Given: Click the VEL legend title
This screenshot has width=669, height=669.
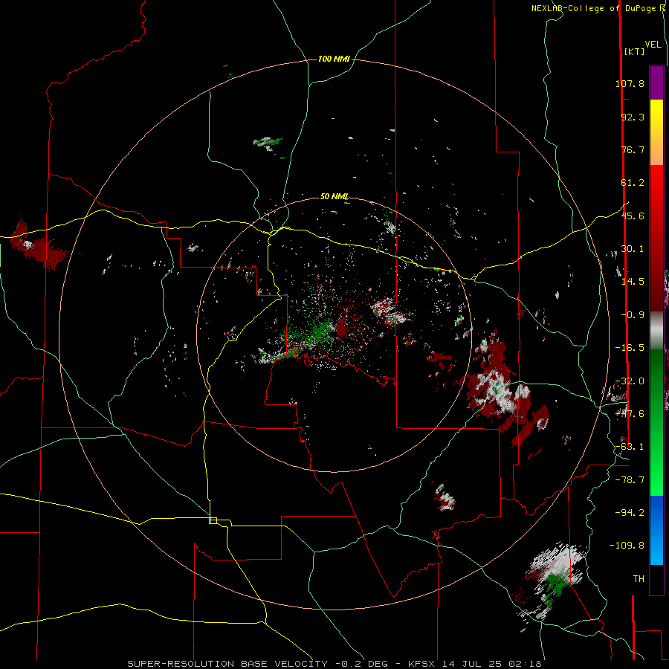Looking at the screenshot, I should point(653,45).
